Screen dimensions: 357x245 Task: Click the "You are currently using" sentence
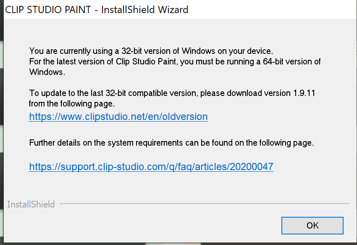[x=151, y=51]
